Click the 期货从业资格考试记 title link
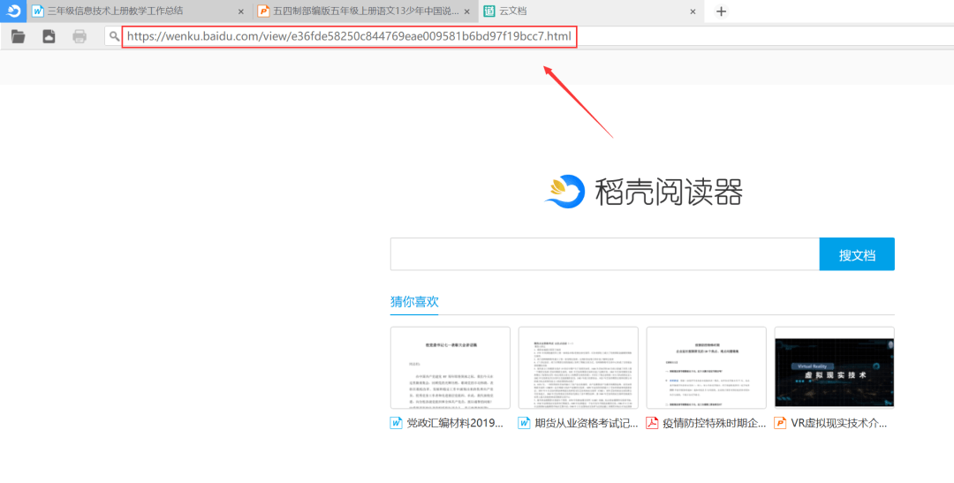This screenshot has height=483, width=954. (x=586, y=423)
